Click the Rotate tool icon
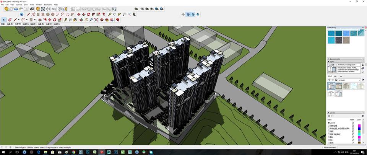Image resolution: width=367 pixels, height=155 pixels. (x=55, y=20)
